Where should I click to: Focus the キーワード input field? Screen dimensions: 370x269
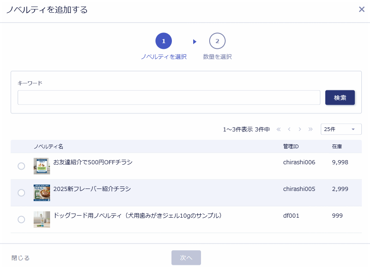point(169,98)
